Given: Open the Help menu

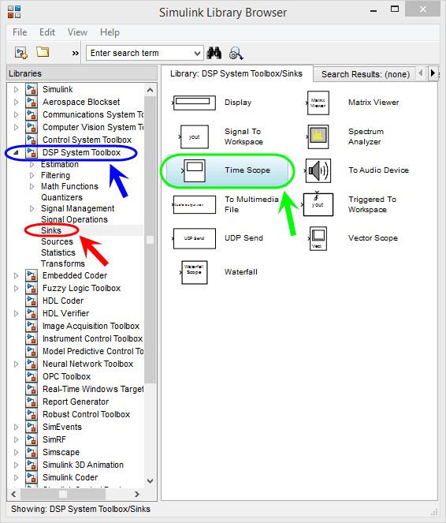Looking at the screenshot, I should point(110,32).
